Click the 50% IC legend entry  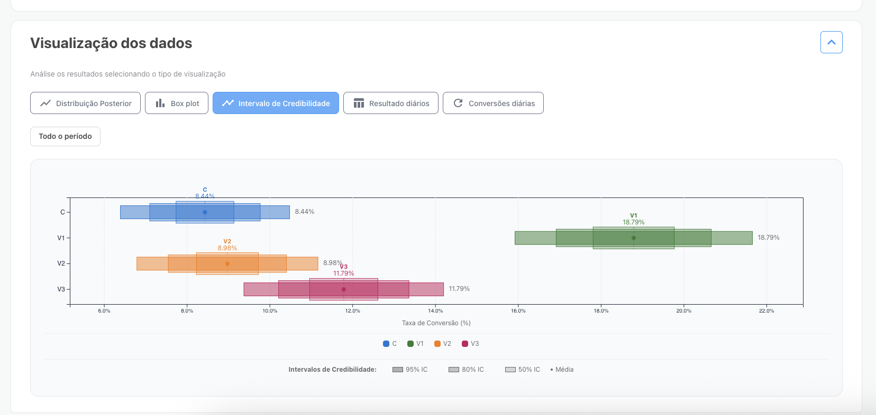523,370
